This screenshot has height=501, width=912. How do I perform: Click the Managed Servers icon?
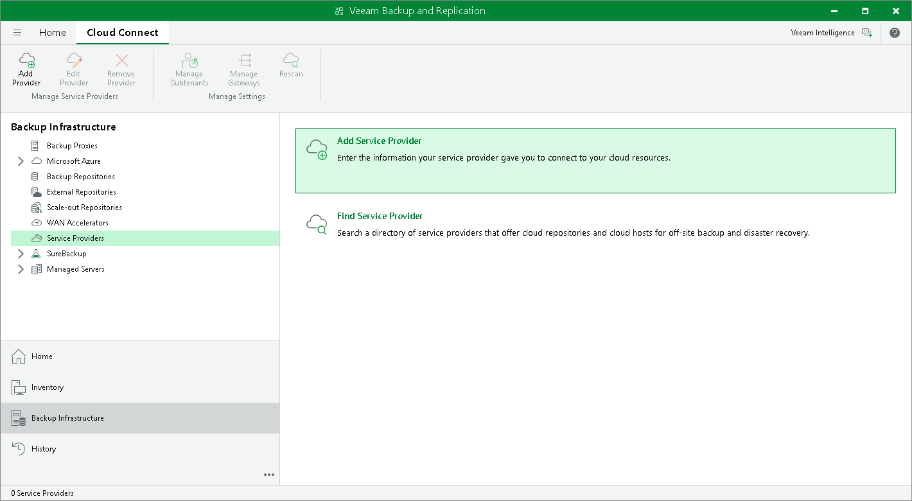(x=36, y=269)
